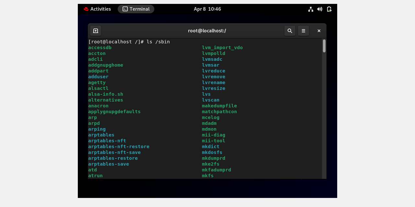The height and width of the screenshot is (207, 415).
Task: Open the Terminal app menu in top bar
Action: [x=136, y=9]
